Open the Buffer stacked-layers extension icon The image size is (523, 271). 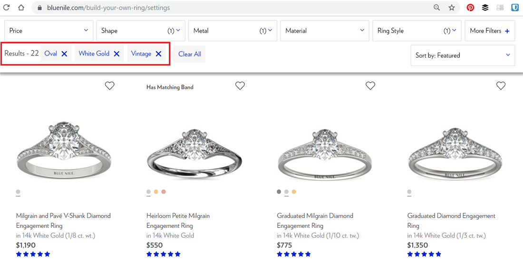tap(485, 7)
